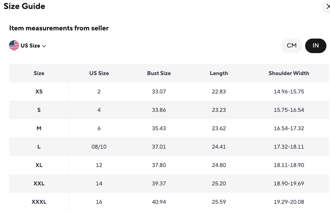Click the Size column header
The image size is (330, 214).
39,73
